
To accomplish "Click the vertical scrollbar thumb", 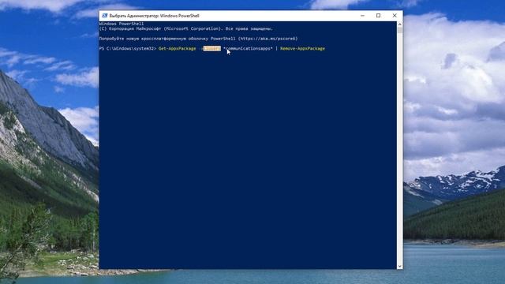I will pos(400,30).
